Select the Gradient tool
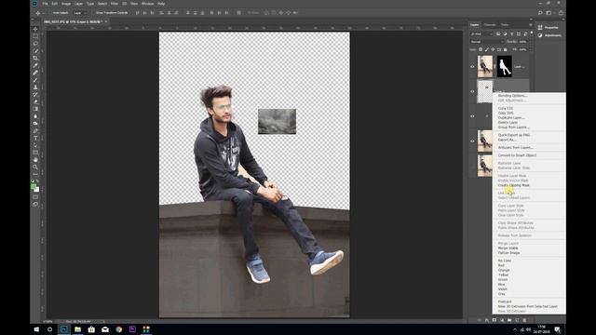The image size is (596, 335). pyautogui.click(x=35, y=109)
